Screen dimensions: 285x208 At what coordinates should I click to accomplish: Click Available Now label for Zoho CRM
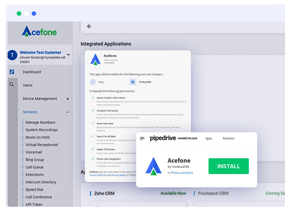click(x=173, y=193)
